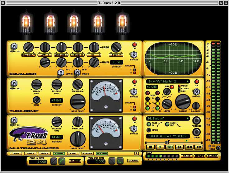This screenshot has width=229, height=173.
Task: Click the INFO button
Action: point(30,154)
